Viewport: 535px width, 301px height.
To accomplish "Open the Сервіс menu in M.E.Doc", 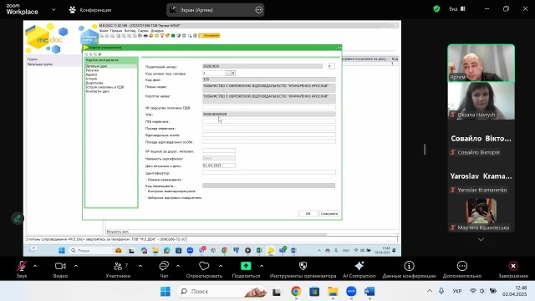I will [x=143, y=31].
